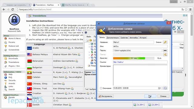The height and width of the screenshot is (109, 194).
Task: Click the Ссылка URL field
Action: (140, 62)
